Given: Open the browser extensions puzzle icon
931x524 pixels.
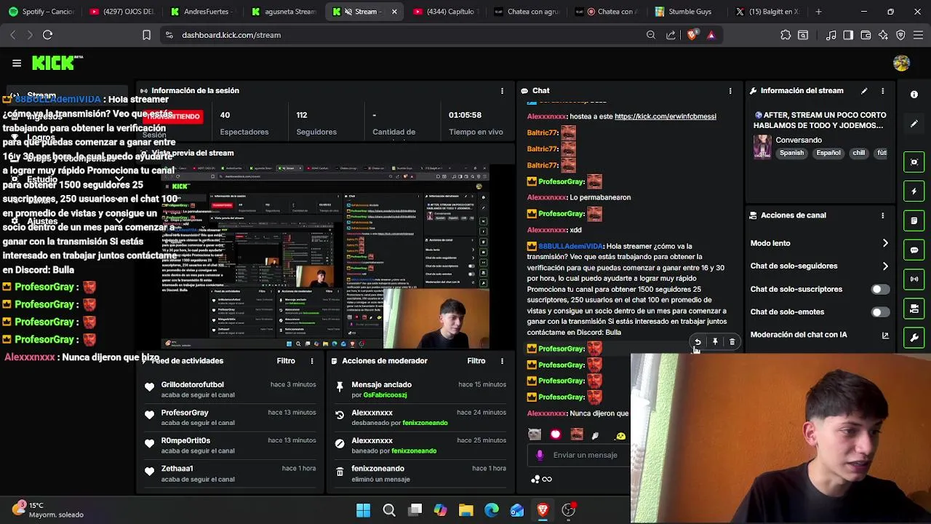Looking at the screenshot, I should (x=786, y=35).
